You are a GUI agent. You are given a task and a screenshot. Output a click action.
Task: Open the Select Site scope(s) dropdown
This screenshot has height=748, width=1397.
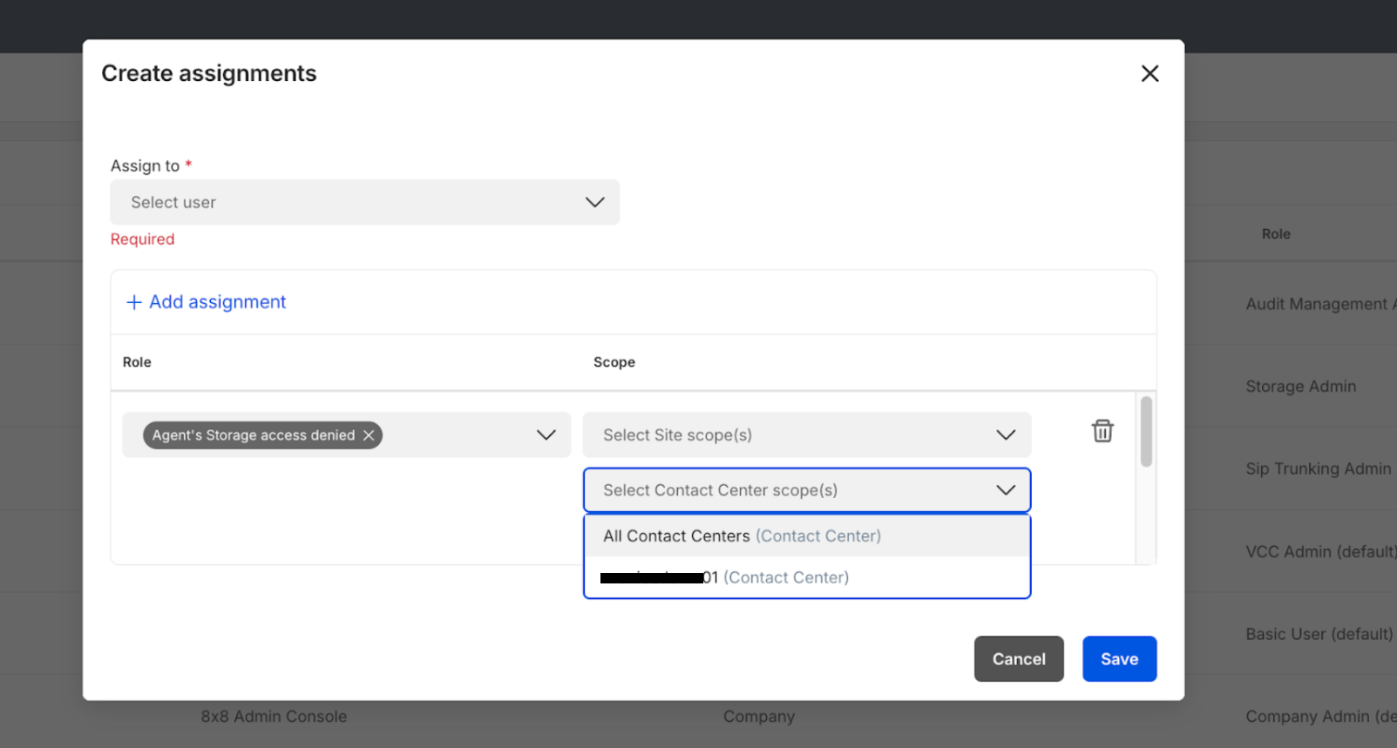coord(806,435)
